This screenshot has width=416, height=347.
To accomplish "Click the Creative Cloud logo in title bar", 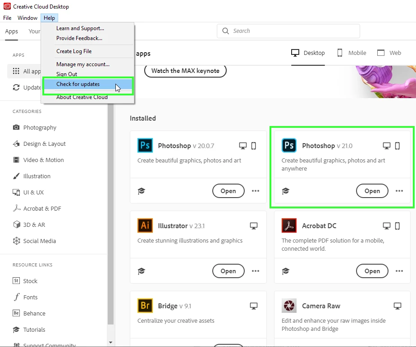I will pyautogui.click(x=7, y=6).
